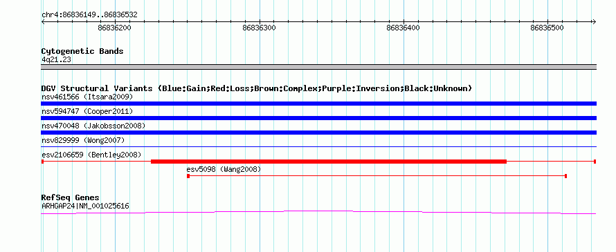Click ruler coordinate 86836300
Viewport: 616px width, 252px height.
click(260, 28)
